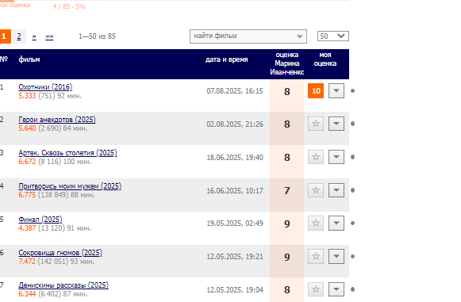Click the '4 / 85 · 5%' stat text

click(x=69, y=6)
